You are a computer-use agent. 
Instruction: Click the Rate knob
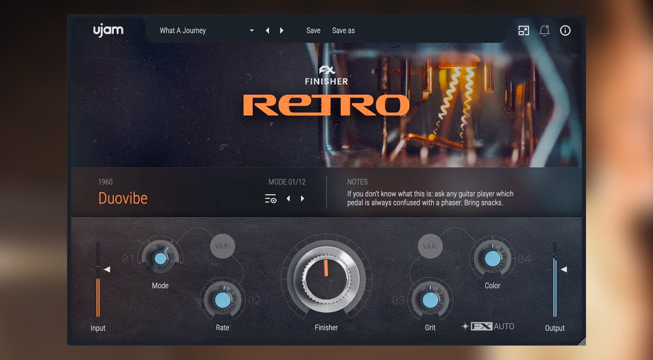coord(223,300)
